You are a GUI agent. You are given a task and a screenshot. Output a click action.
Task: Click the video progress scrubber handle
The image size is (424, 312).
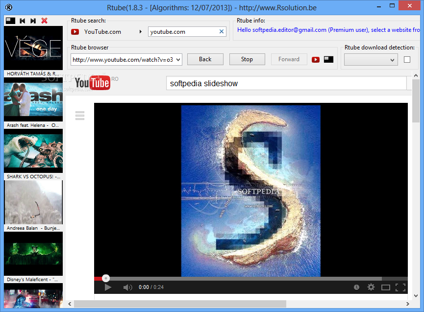tap(106, 278)
